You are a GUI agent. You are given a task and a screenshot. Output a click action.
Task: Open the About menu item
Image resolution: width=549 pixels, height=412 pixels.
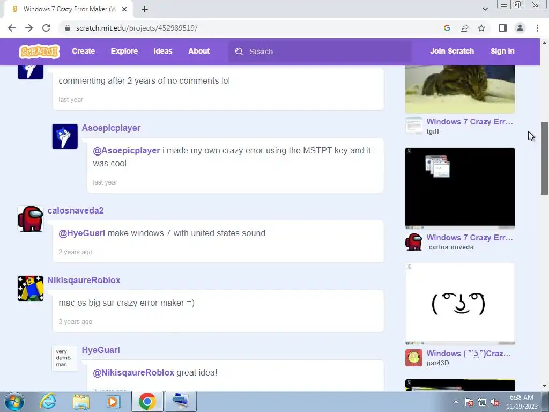(x=199, y=51)
